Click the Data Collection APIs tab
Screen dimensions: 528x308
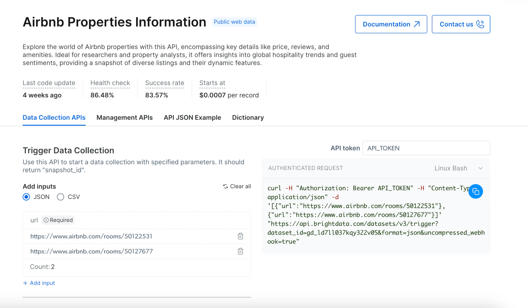[54, 117]
